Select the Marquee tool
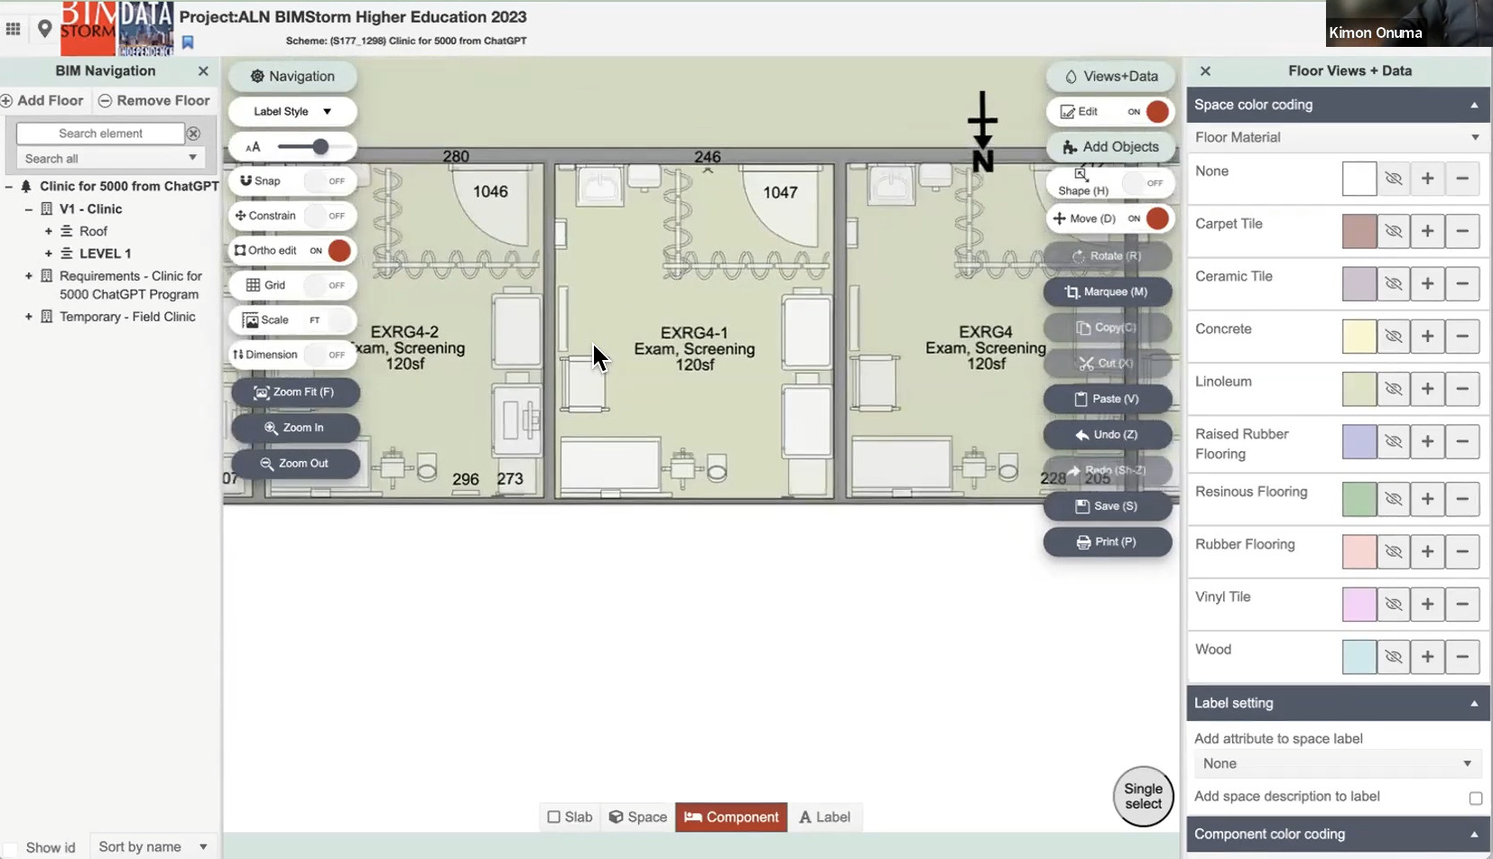This screenshot has height=859, width=1493. [x=1108, y=291]
